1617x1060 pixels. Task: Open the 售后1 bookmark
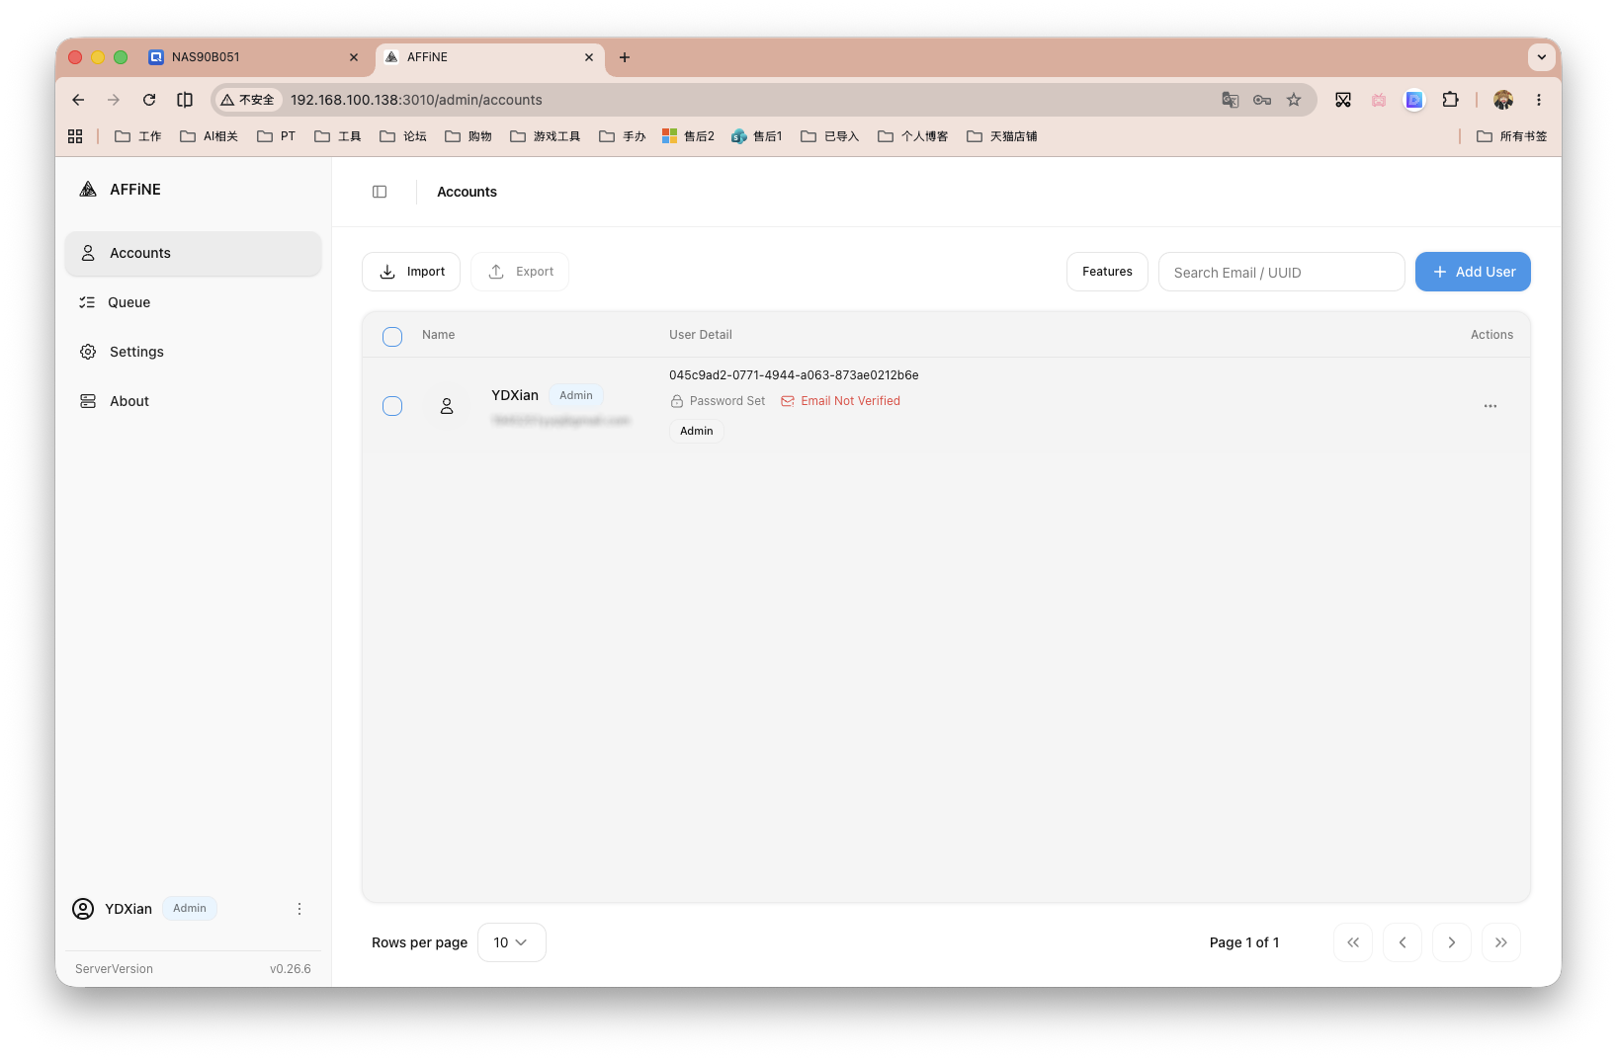point(757,136)
